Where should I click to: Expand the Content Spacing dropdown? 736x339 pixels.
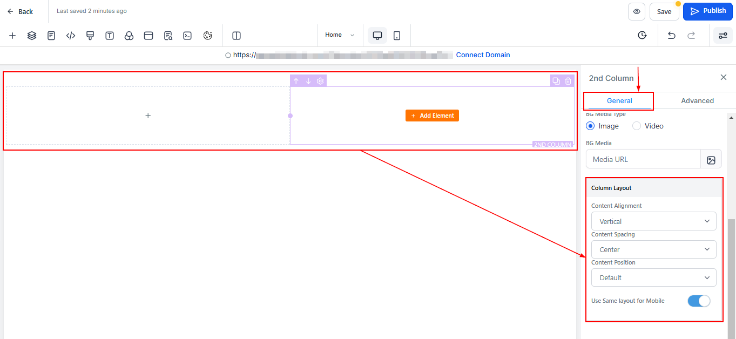click(x=653, y=249)
